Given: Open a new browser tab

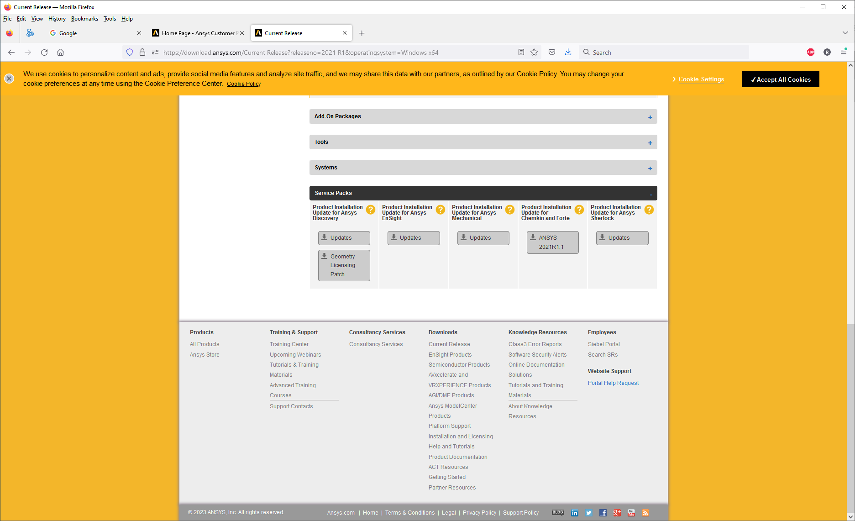Looking at the screenshot, I should [x=362, y=33].
